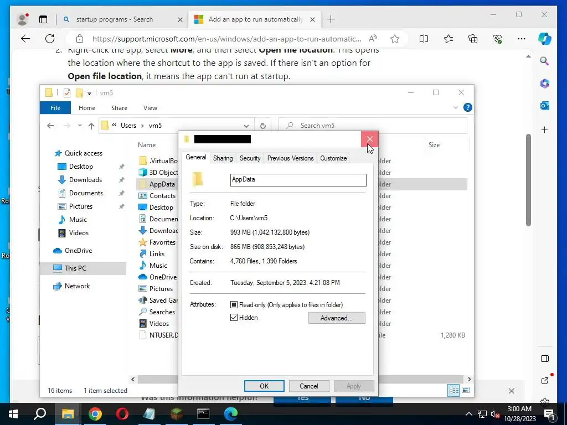Click Edge browser back arrow button
The width and height of the screenshot is (567, 425).
coord(25,39)
